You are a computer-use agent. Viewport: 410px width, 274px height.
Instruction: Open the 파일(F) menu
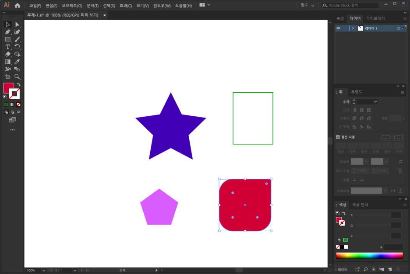coord(35,6)
